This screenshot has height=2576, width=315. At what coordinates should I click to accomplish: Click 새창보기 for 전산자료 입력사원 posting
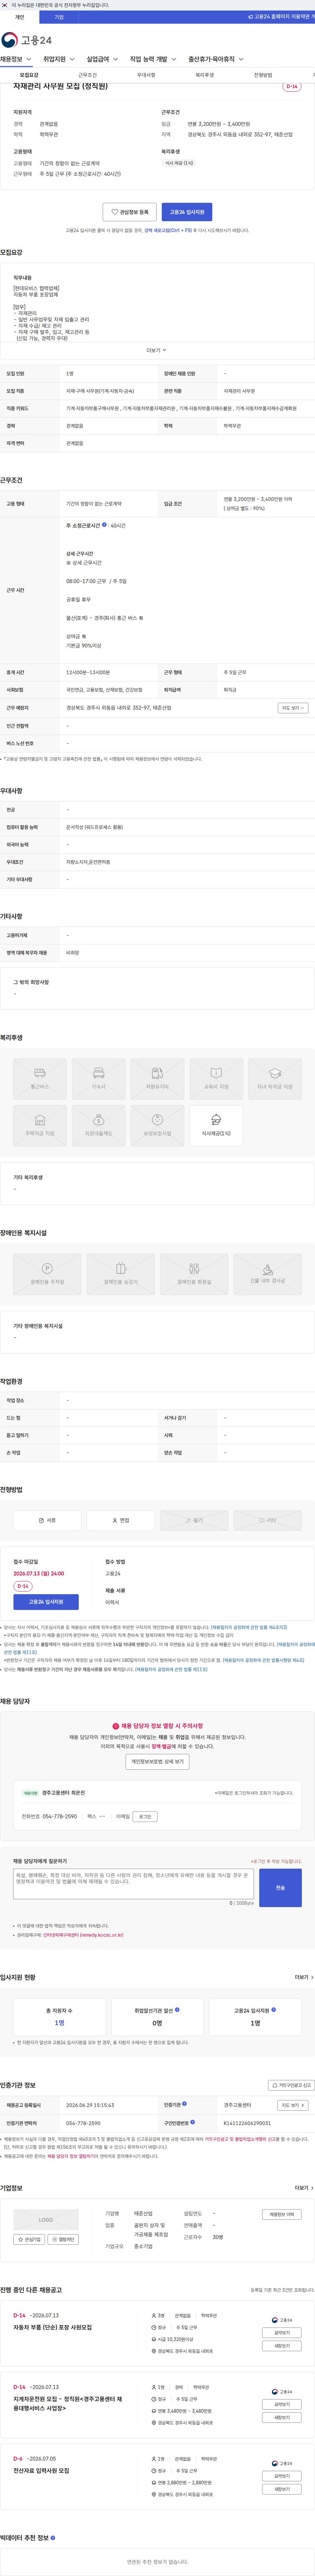pyautogui.click(x=282, y=2489)
